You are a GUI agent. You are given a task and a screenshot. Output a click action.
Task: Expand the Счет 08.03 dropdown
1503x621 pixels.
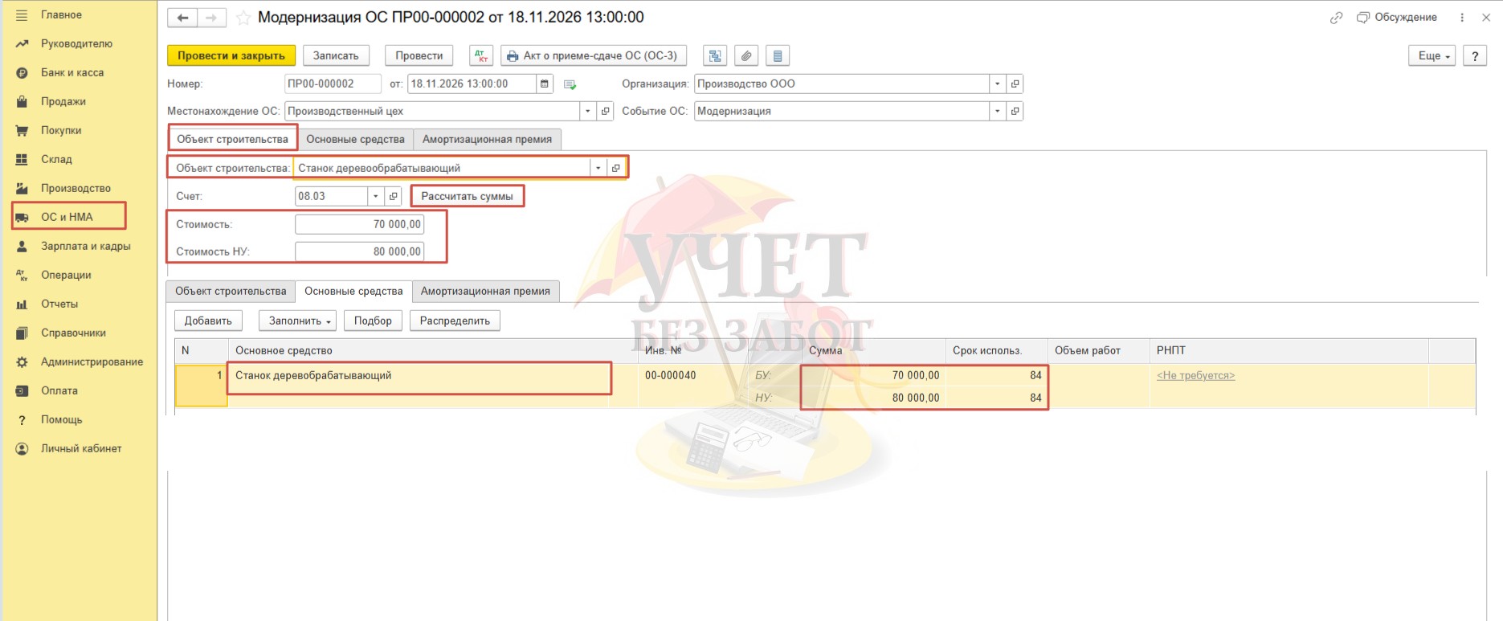pyautogui.click(x=375, y=196)
